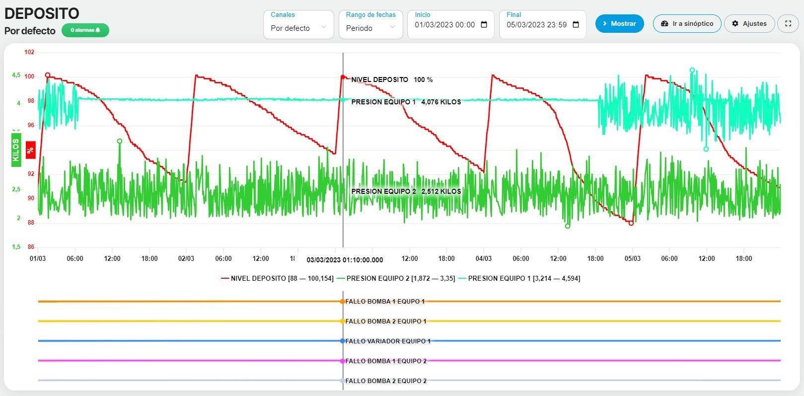The image size is (804, 396).
Task: Click the chevron arrow inside Mostrar button
Action: click(x=605, y=23)
